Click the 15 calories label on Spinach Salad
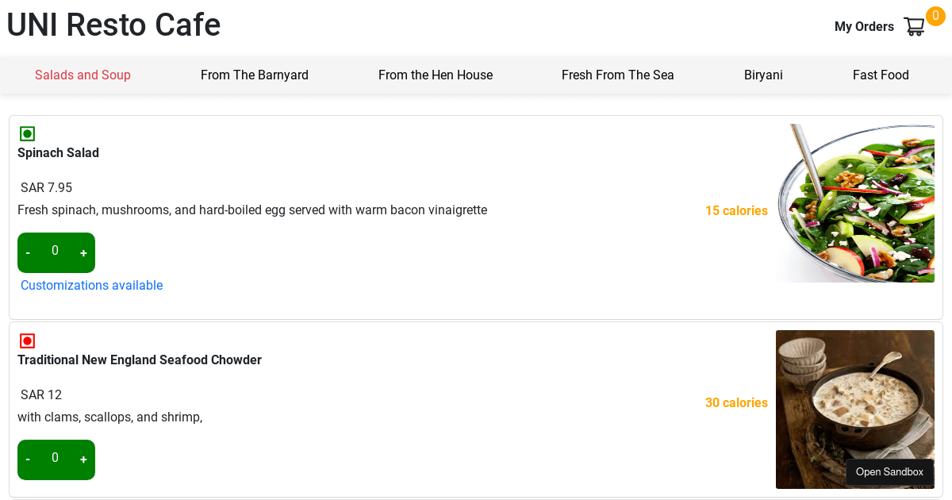 [736, 210]
